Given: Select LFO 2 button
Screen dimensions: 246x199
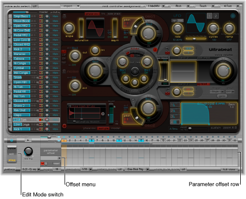Looking at the screenshot, I should 216,16.
